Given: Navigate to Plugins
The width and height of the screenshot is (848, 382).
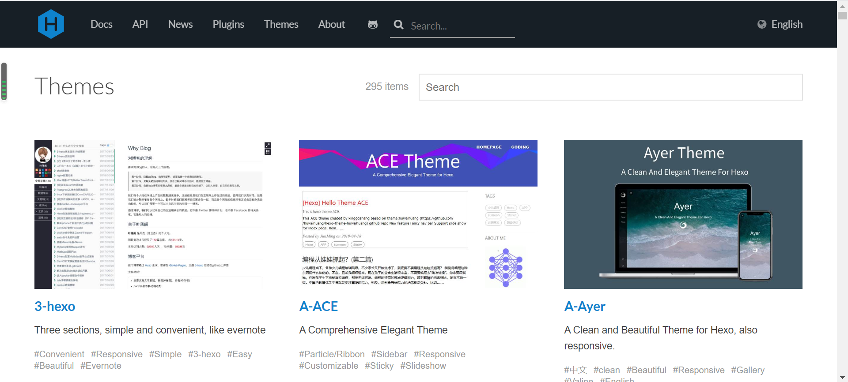Looking at the screenshot, I should tap(228, 24).
